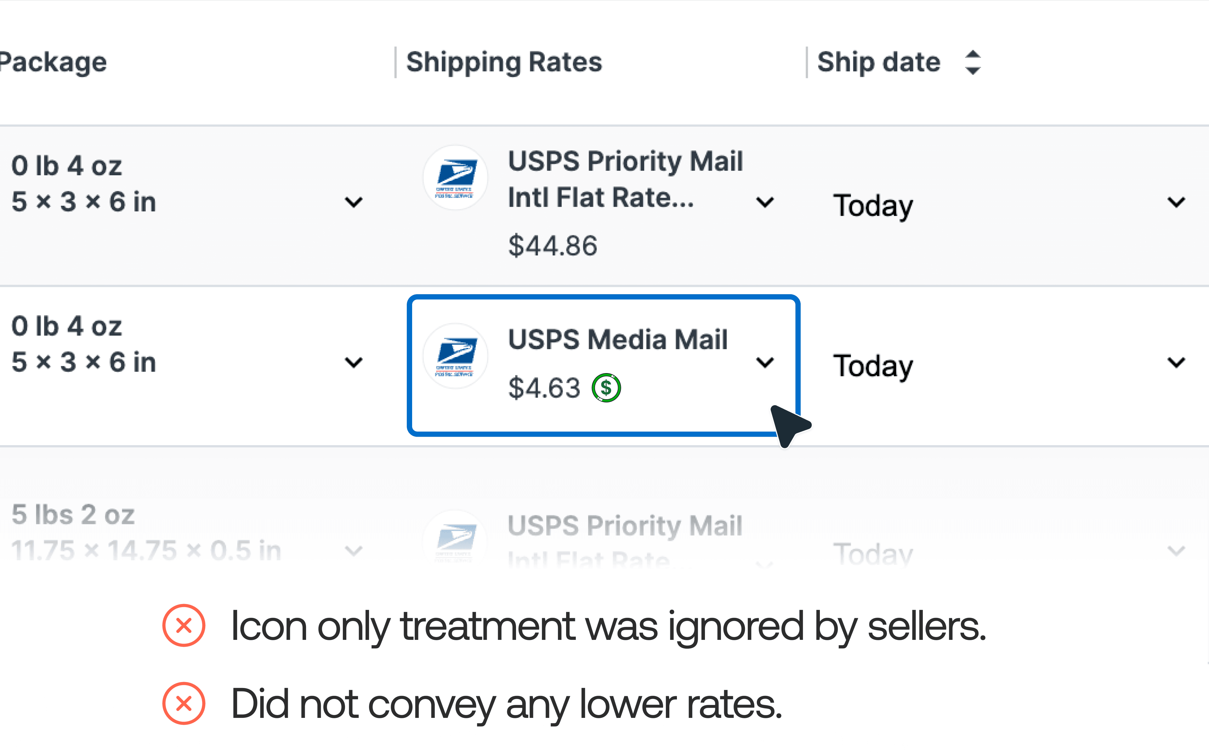Image resolution: width=1209 pixels, height=755 pixels.
Task: Click the red X beside 'Icon only treatment'
Action: click(x=184, y=626)
